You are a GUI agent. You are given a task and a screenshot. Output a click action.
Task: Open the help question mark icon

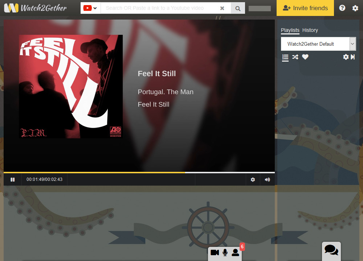click(x=342, y=8)
